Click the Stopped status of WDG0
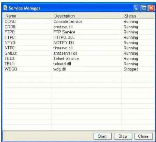 (131, 69)
